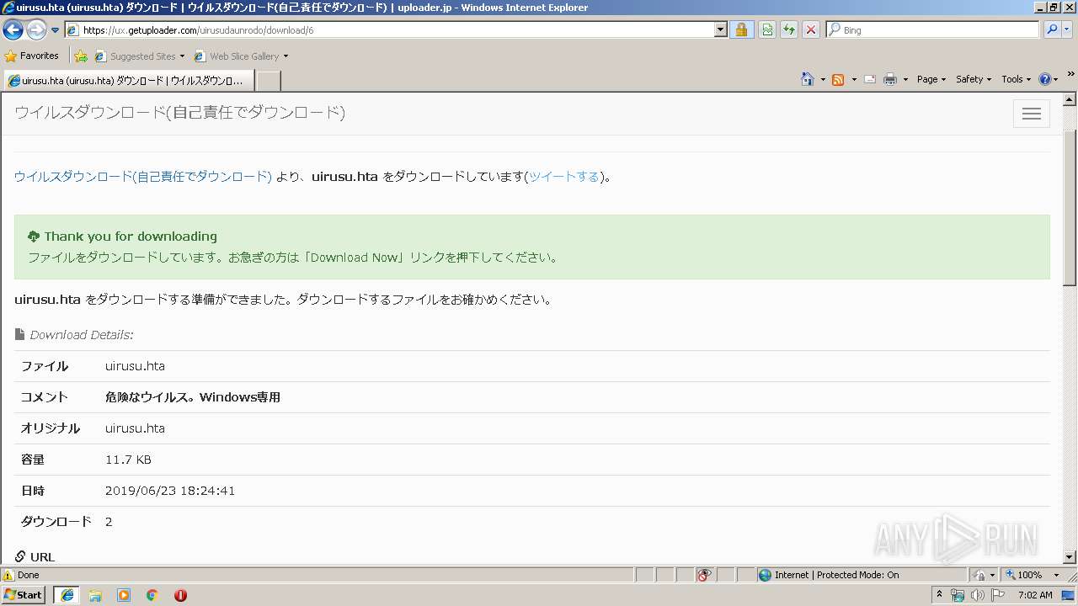
Task: Print the page with printer icon
Action: (890, 79)
